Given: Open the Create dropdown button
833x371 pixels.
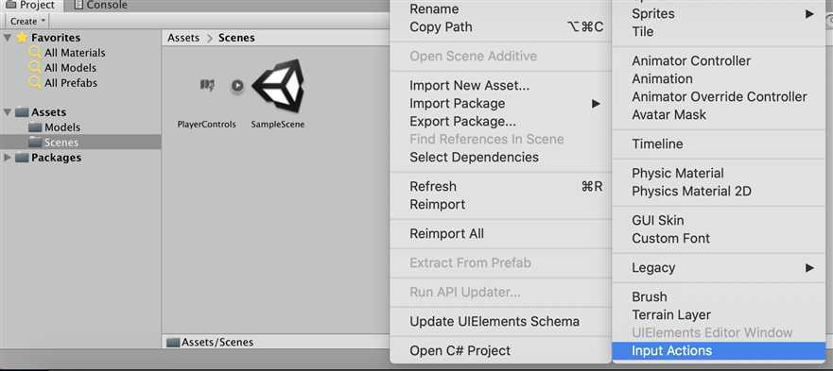Looking at the screenshot, I should 27,21.
